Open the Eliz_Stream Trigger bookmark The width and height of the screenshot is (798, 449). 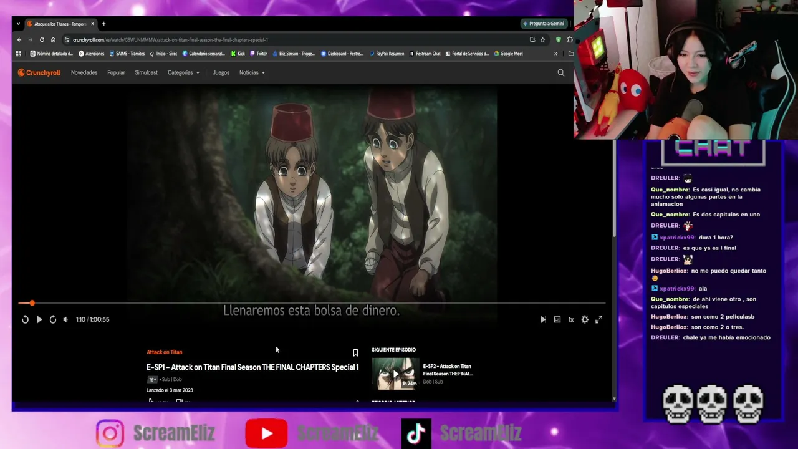[294, 54]
